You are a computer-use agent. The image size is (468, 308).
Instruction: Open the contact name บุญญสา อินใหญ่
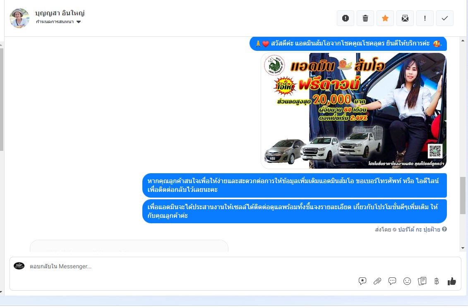[x=60, y=13]
